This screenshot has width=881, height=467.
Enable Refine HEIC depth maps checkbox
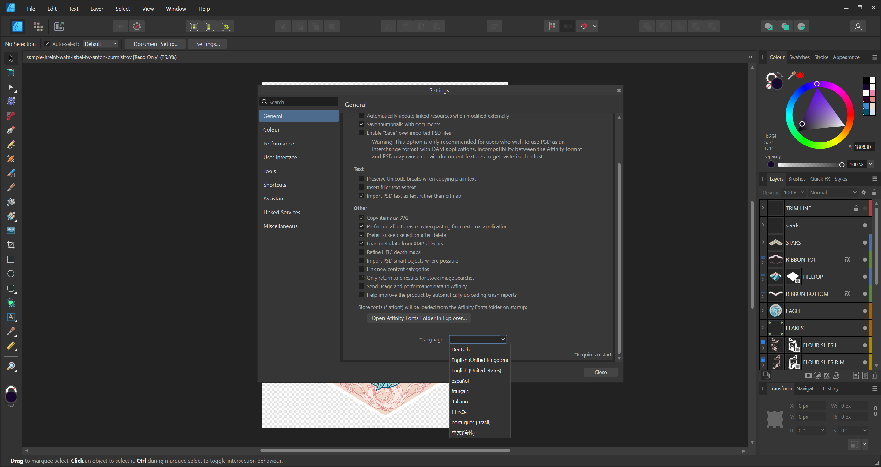[x=361, y=252]
